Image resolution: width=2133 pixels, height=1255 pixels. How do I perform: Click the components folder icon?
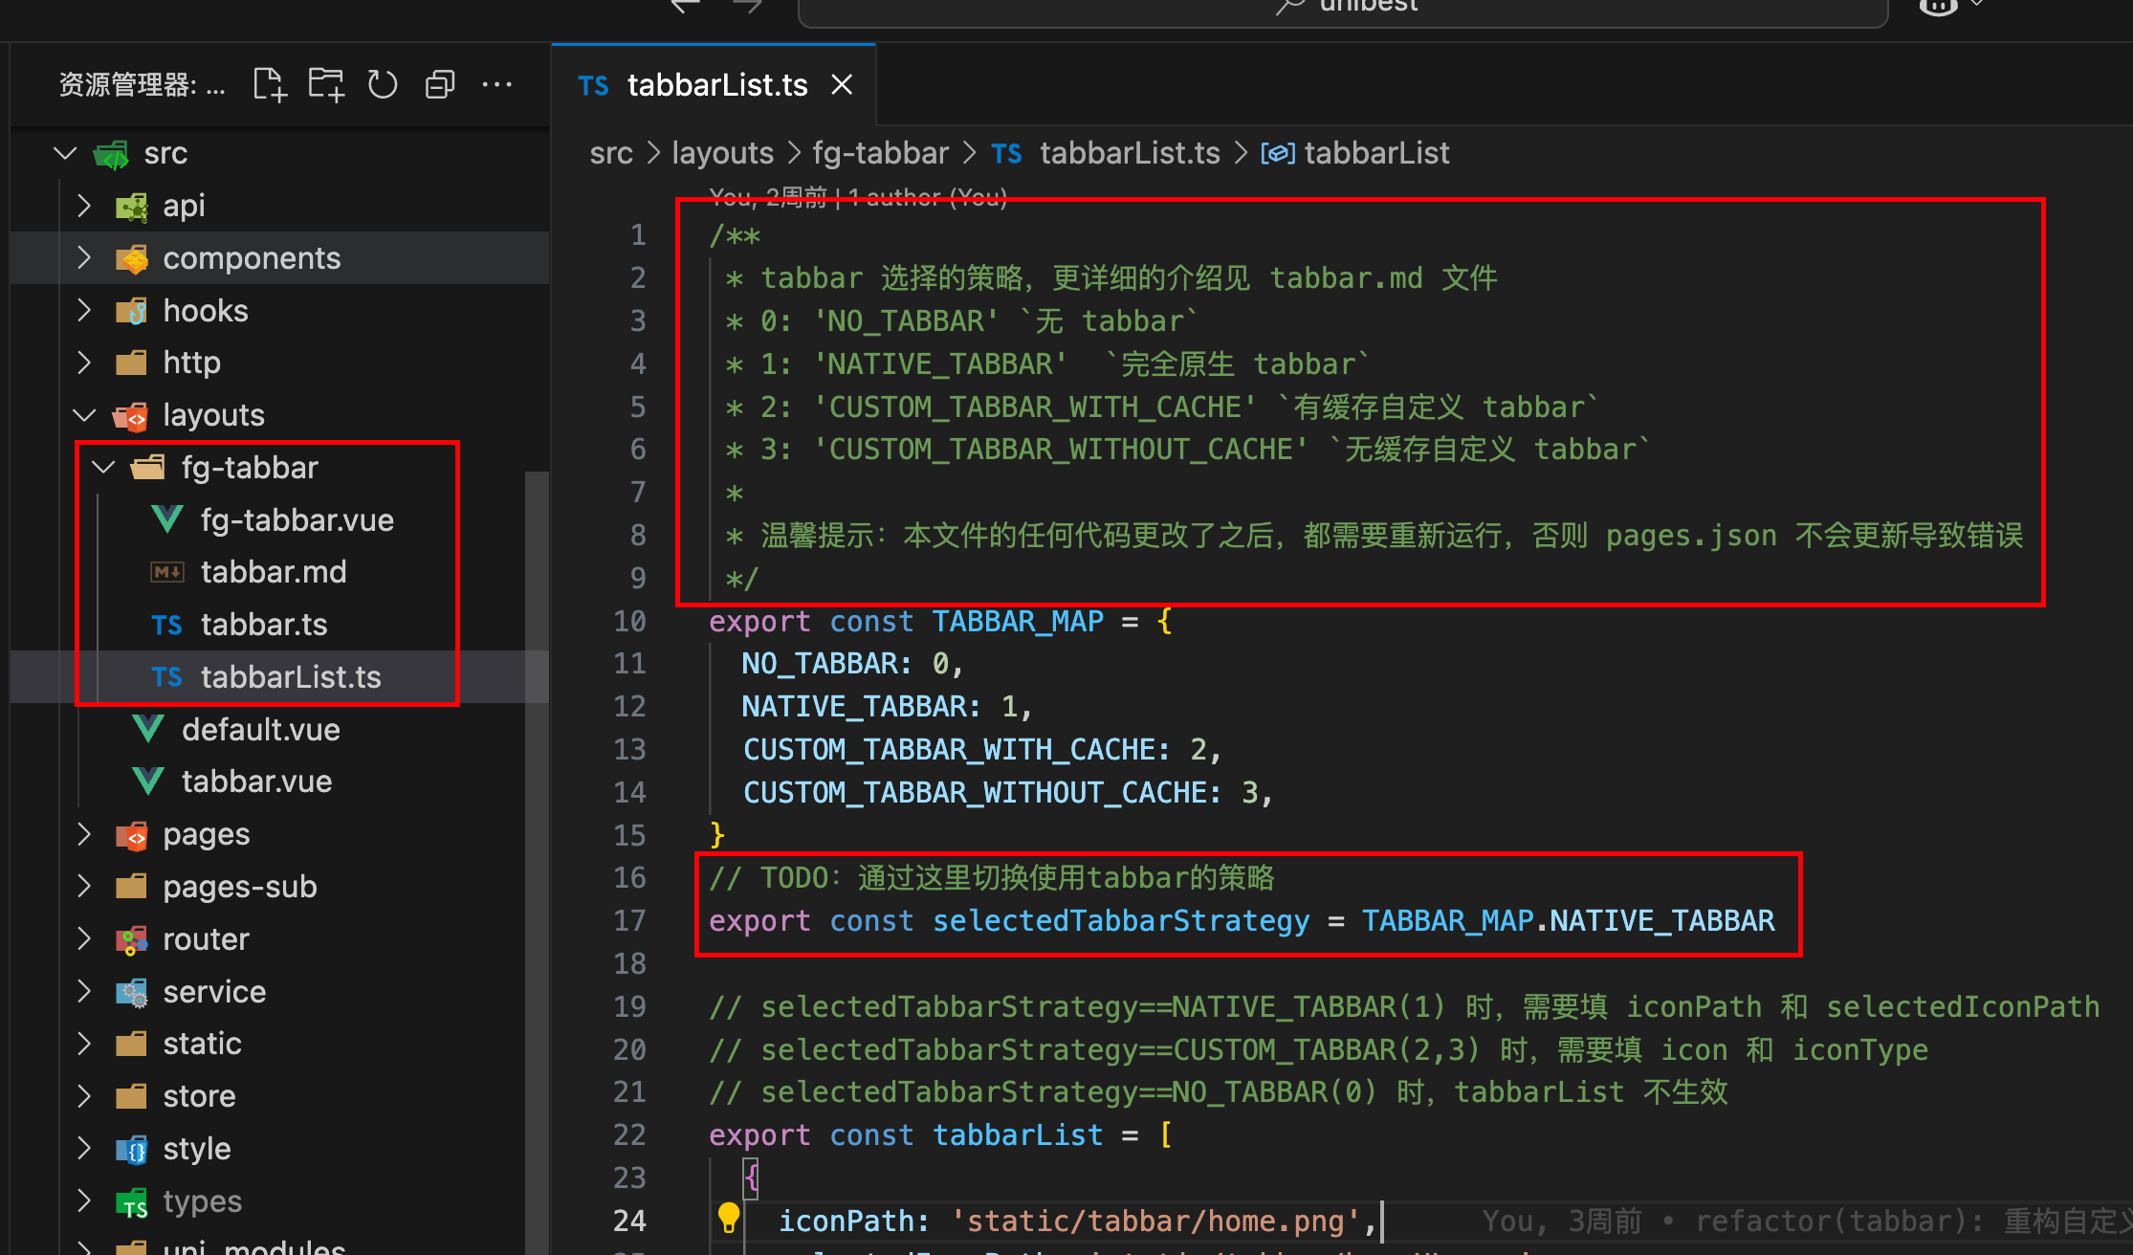click(131, 258)
